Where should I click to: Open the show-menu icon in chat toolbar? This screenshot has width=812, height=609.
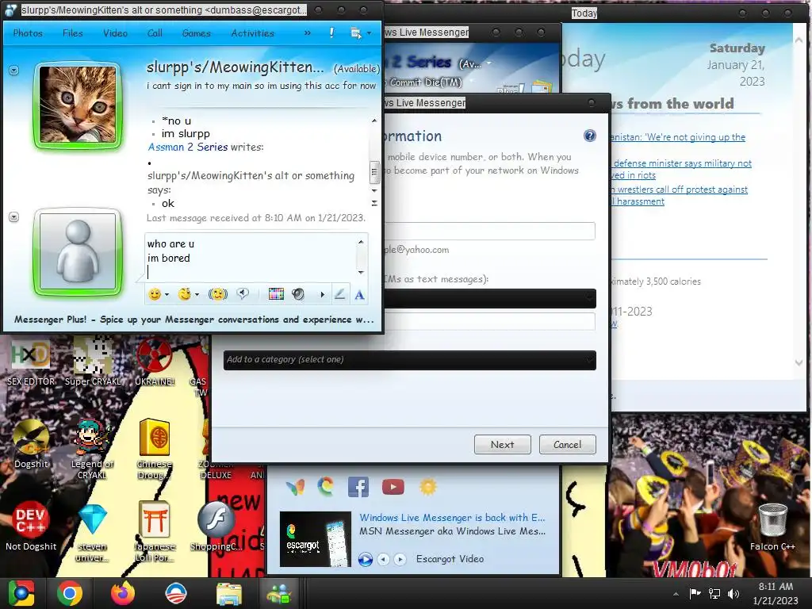355,33
